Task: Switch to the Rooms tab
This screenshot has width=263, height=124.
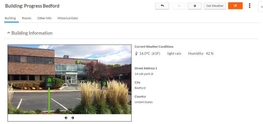Action: pos(27,18)
